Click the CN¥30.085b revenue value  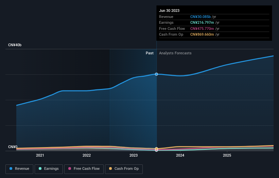tap(200, 17)
